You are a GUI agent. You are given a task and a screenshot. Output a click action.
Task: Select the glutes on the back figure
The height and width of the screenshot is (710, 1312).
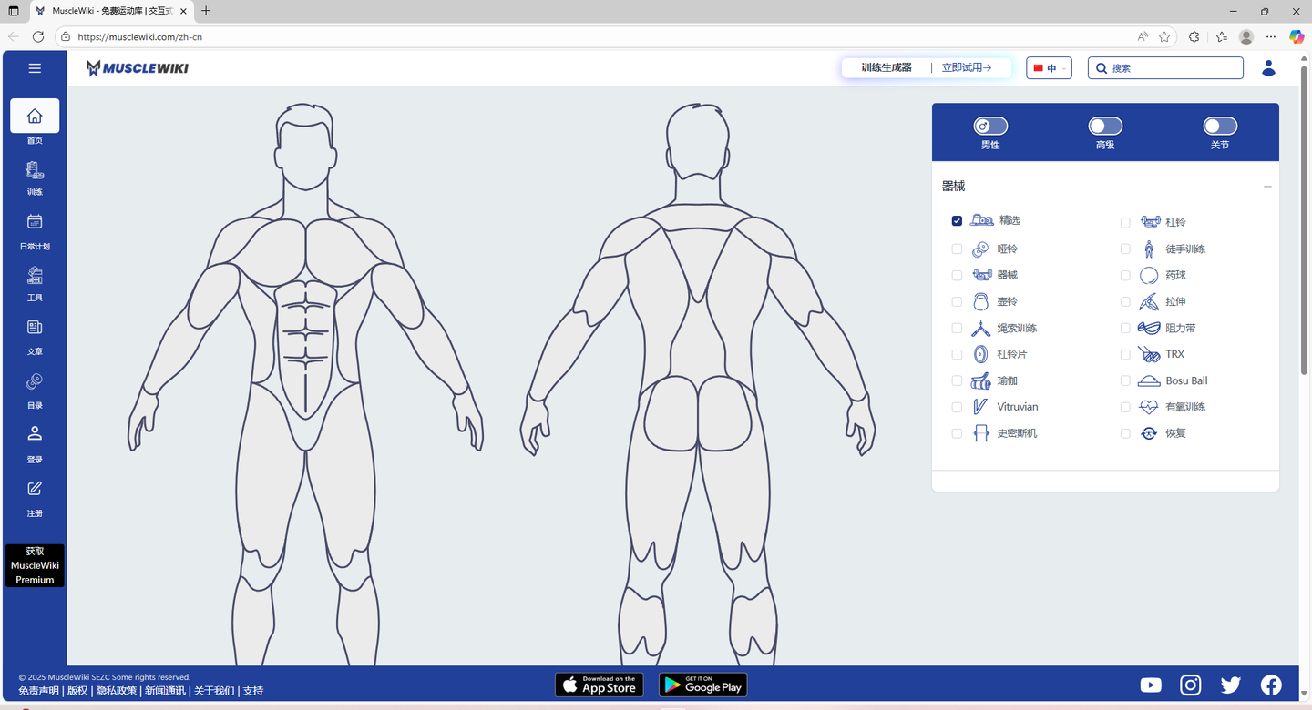pos(698,414)
